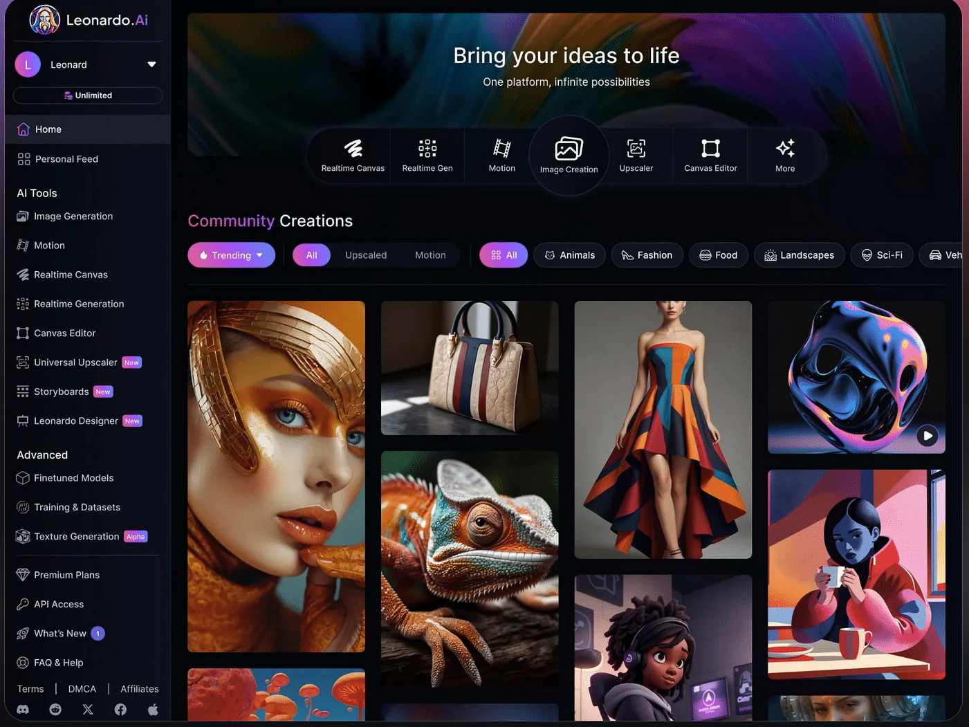Open Realtime Canvas from the hero toolbar
Viewport: 969px width, 727px height.
(353, 156)
